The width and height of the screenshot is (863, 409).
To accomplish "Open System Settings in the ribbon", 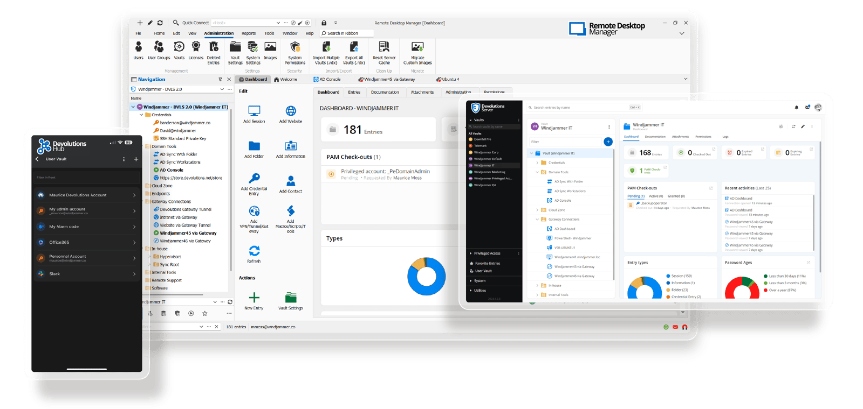I will click(253, 53).
